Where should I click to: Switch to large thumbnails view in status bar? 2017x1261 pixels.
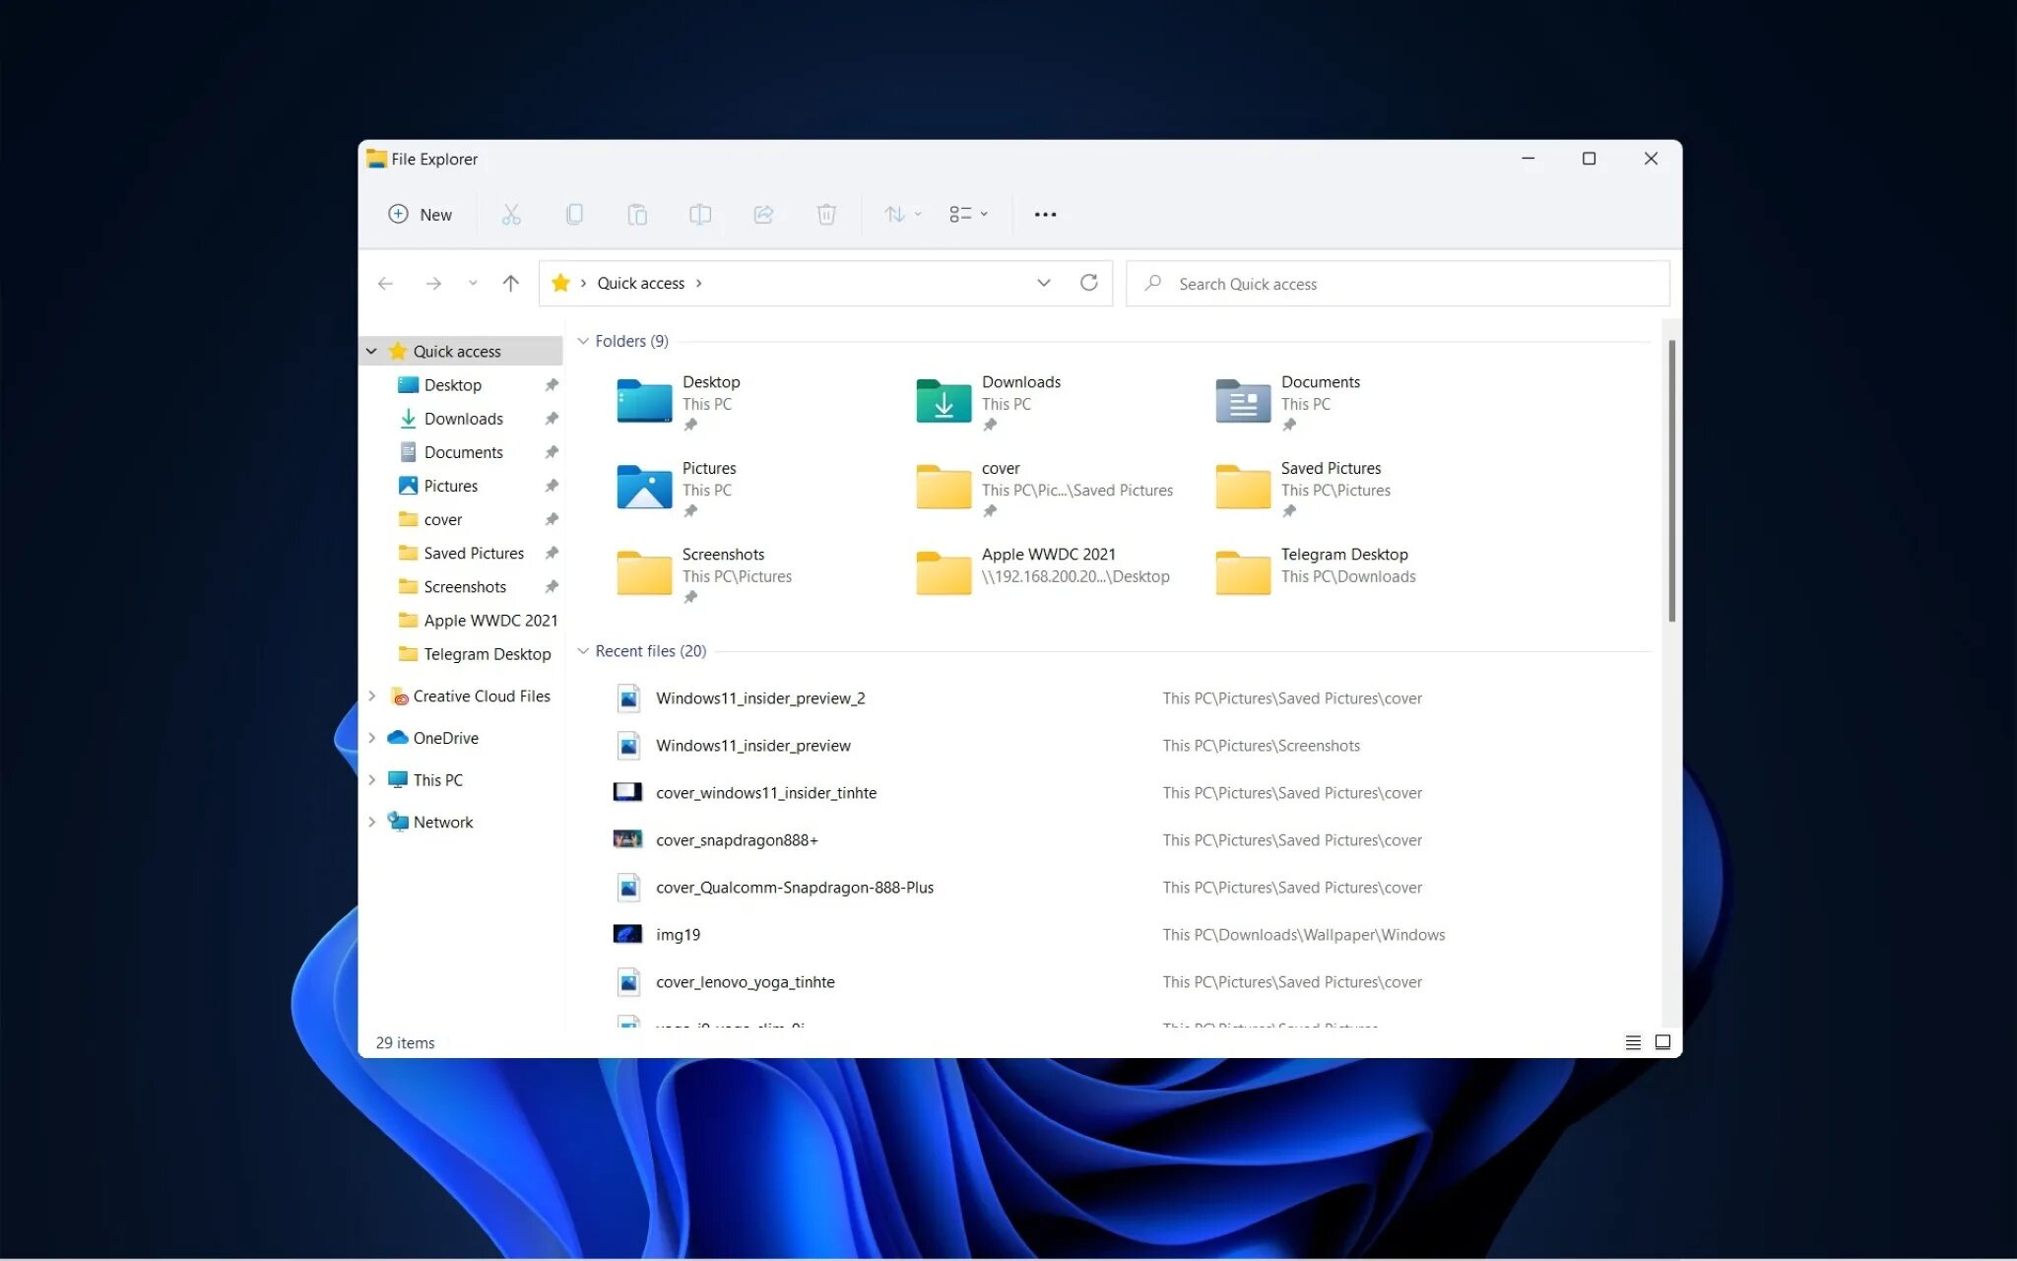coord(1663,1042)
